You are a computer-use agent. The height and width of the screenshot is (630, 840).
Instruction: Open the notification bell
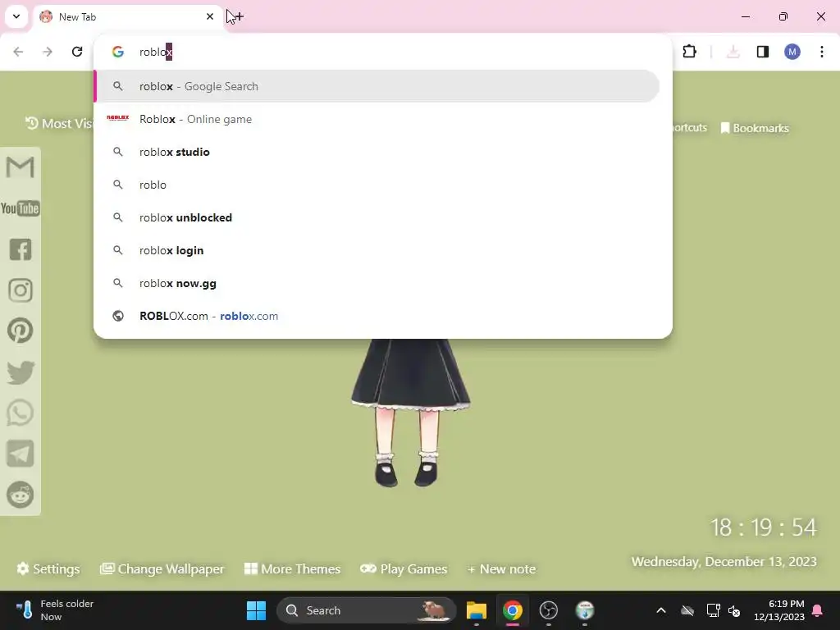(x=818, y=610)
